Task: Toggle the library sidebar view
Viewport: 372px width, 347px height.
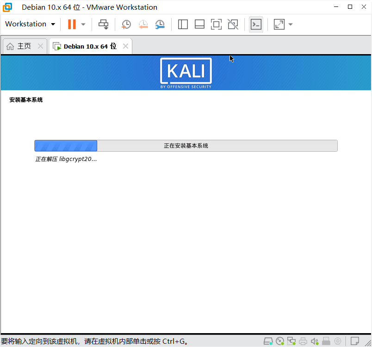Action: pos(183,24)
